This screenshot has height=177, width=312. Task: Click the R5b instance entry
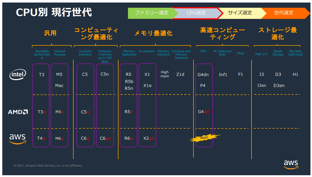[x=129, y=82]
